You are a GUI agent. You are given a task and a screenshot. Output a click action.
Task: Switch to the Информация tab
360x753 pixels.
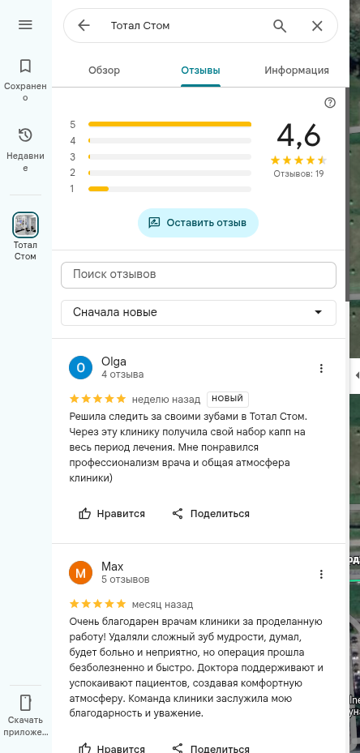[297, 71]
